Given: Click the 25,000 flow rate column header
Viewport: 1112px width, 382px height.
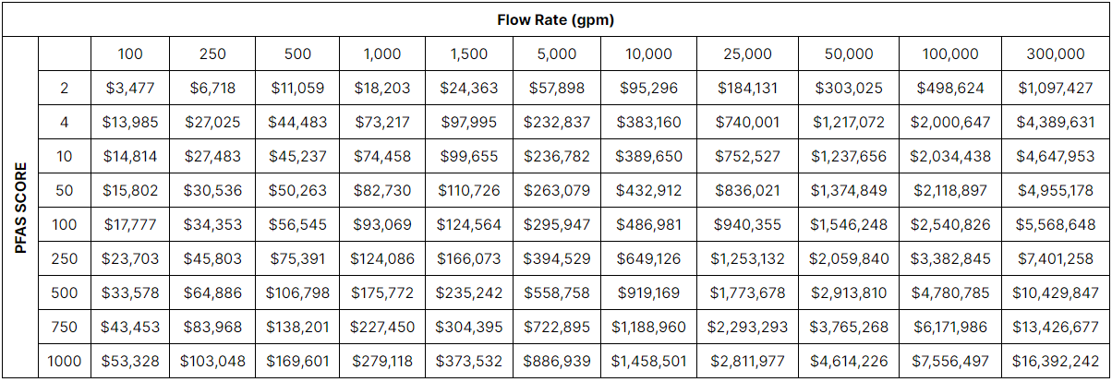Looking at the screenshot, I should click(747, 54).
